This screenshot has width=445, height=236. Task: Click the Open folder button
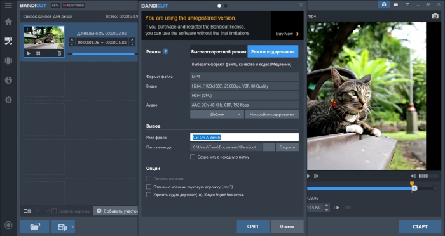(x=287, y=147)
